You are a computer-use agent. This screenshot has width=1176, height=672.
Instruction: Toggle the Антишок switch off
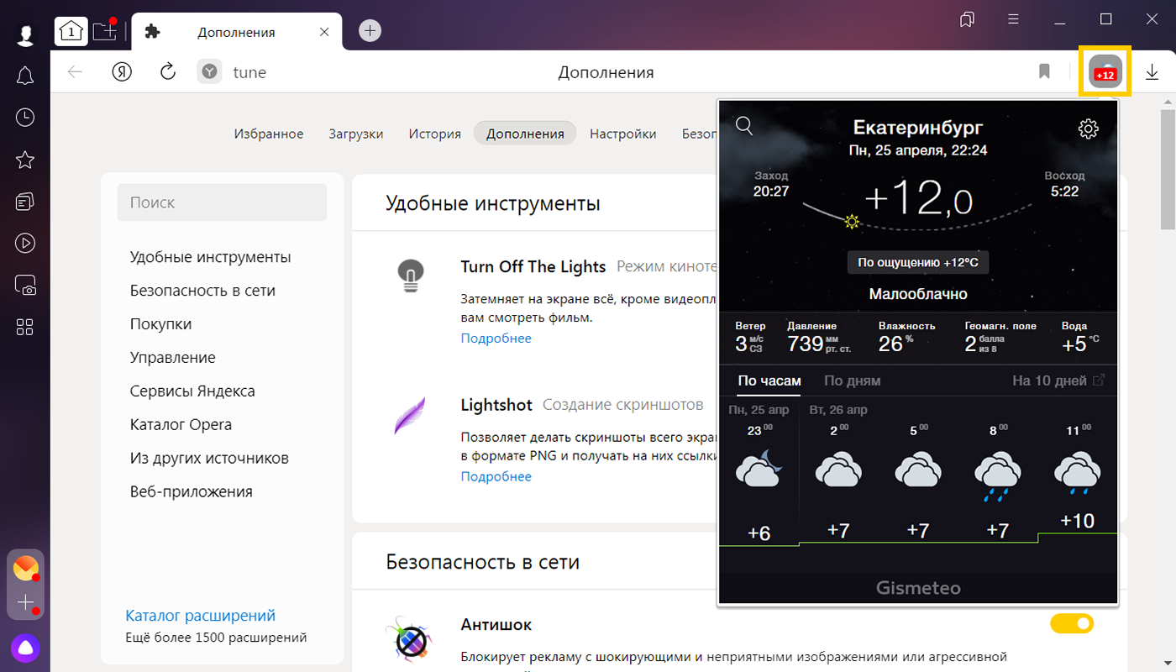(1072, 623)
